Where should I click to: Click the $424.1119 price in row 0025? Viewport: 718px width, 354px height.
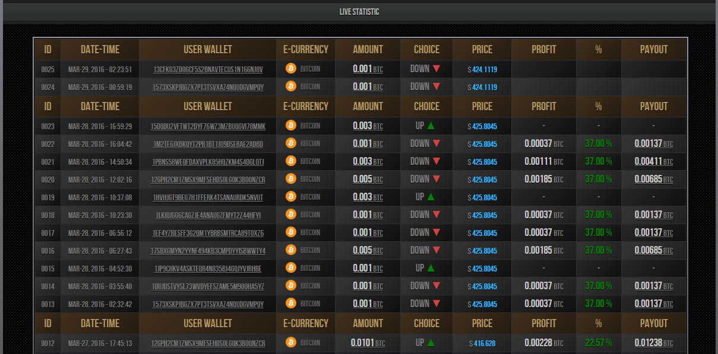pos(482,69)
